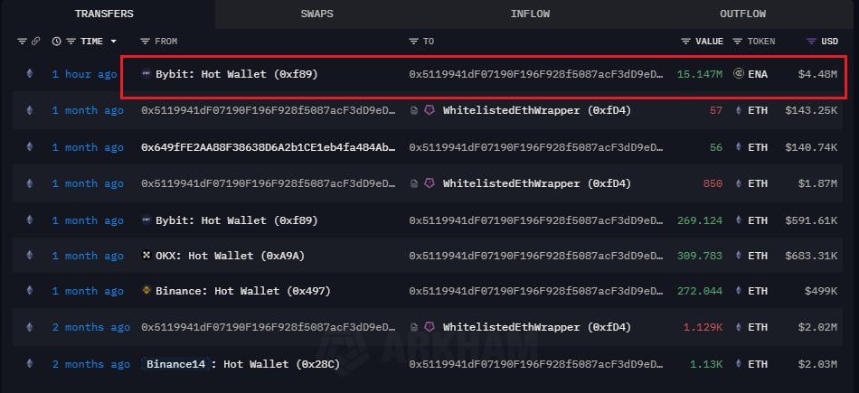Click the Ethereum chain icon in the first row
This screenshot has width=859, height=393.
click(29, 74)
